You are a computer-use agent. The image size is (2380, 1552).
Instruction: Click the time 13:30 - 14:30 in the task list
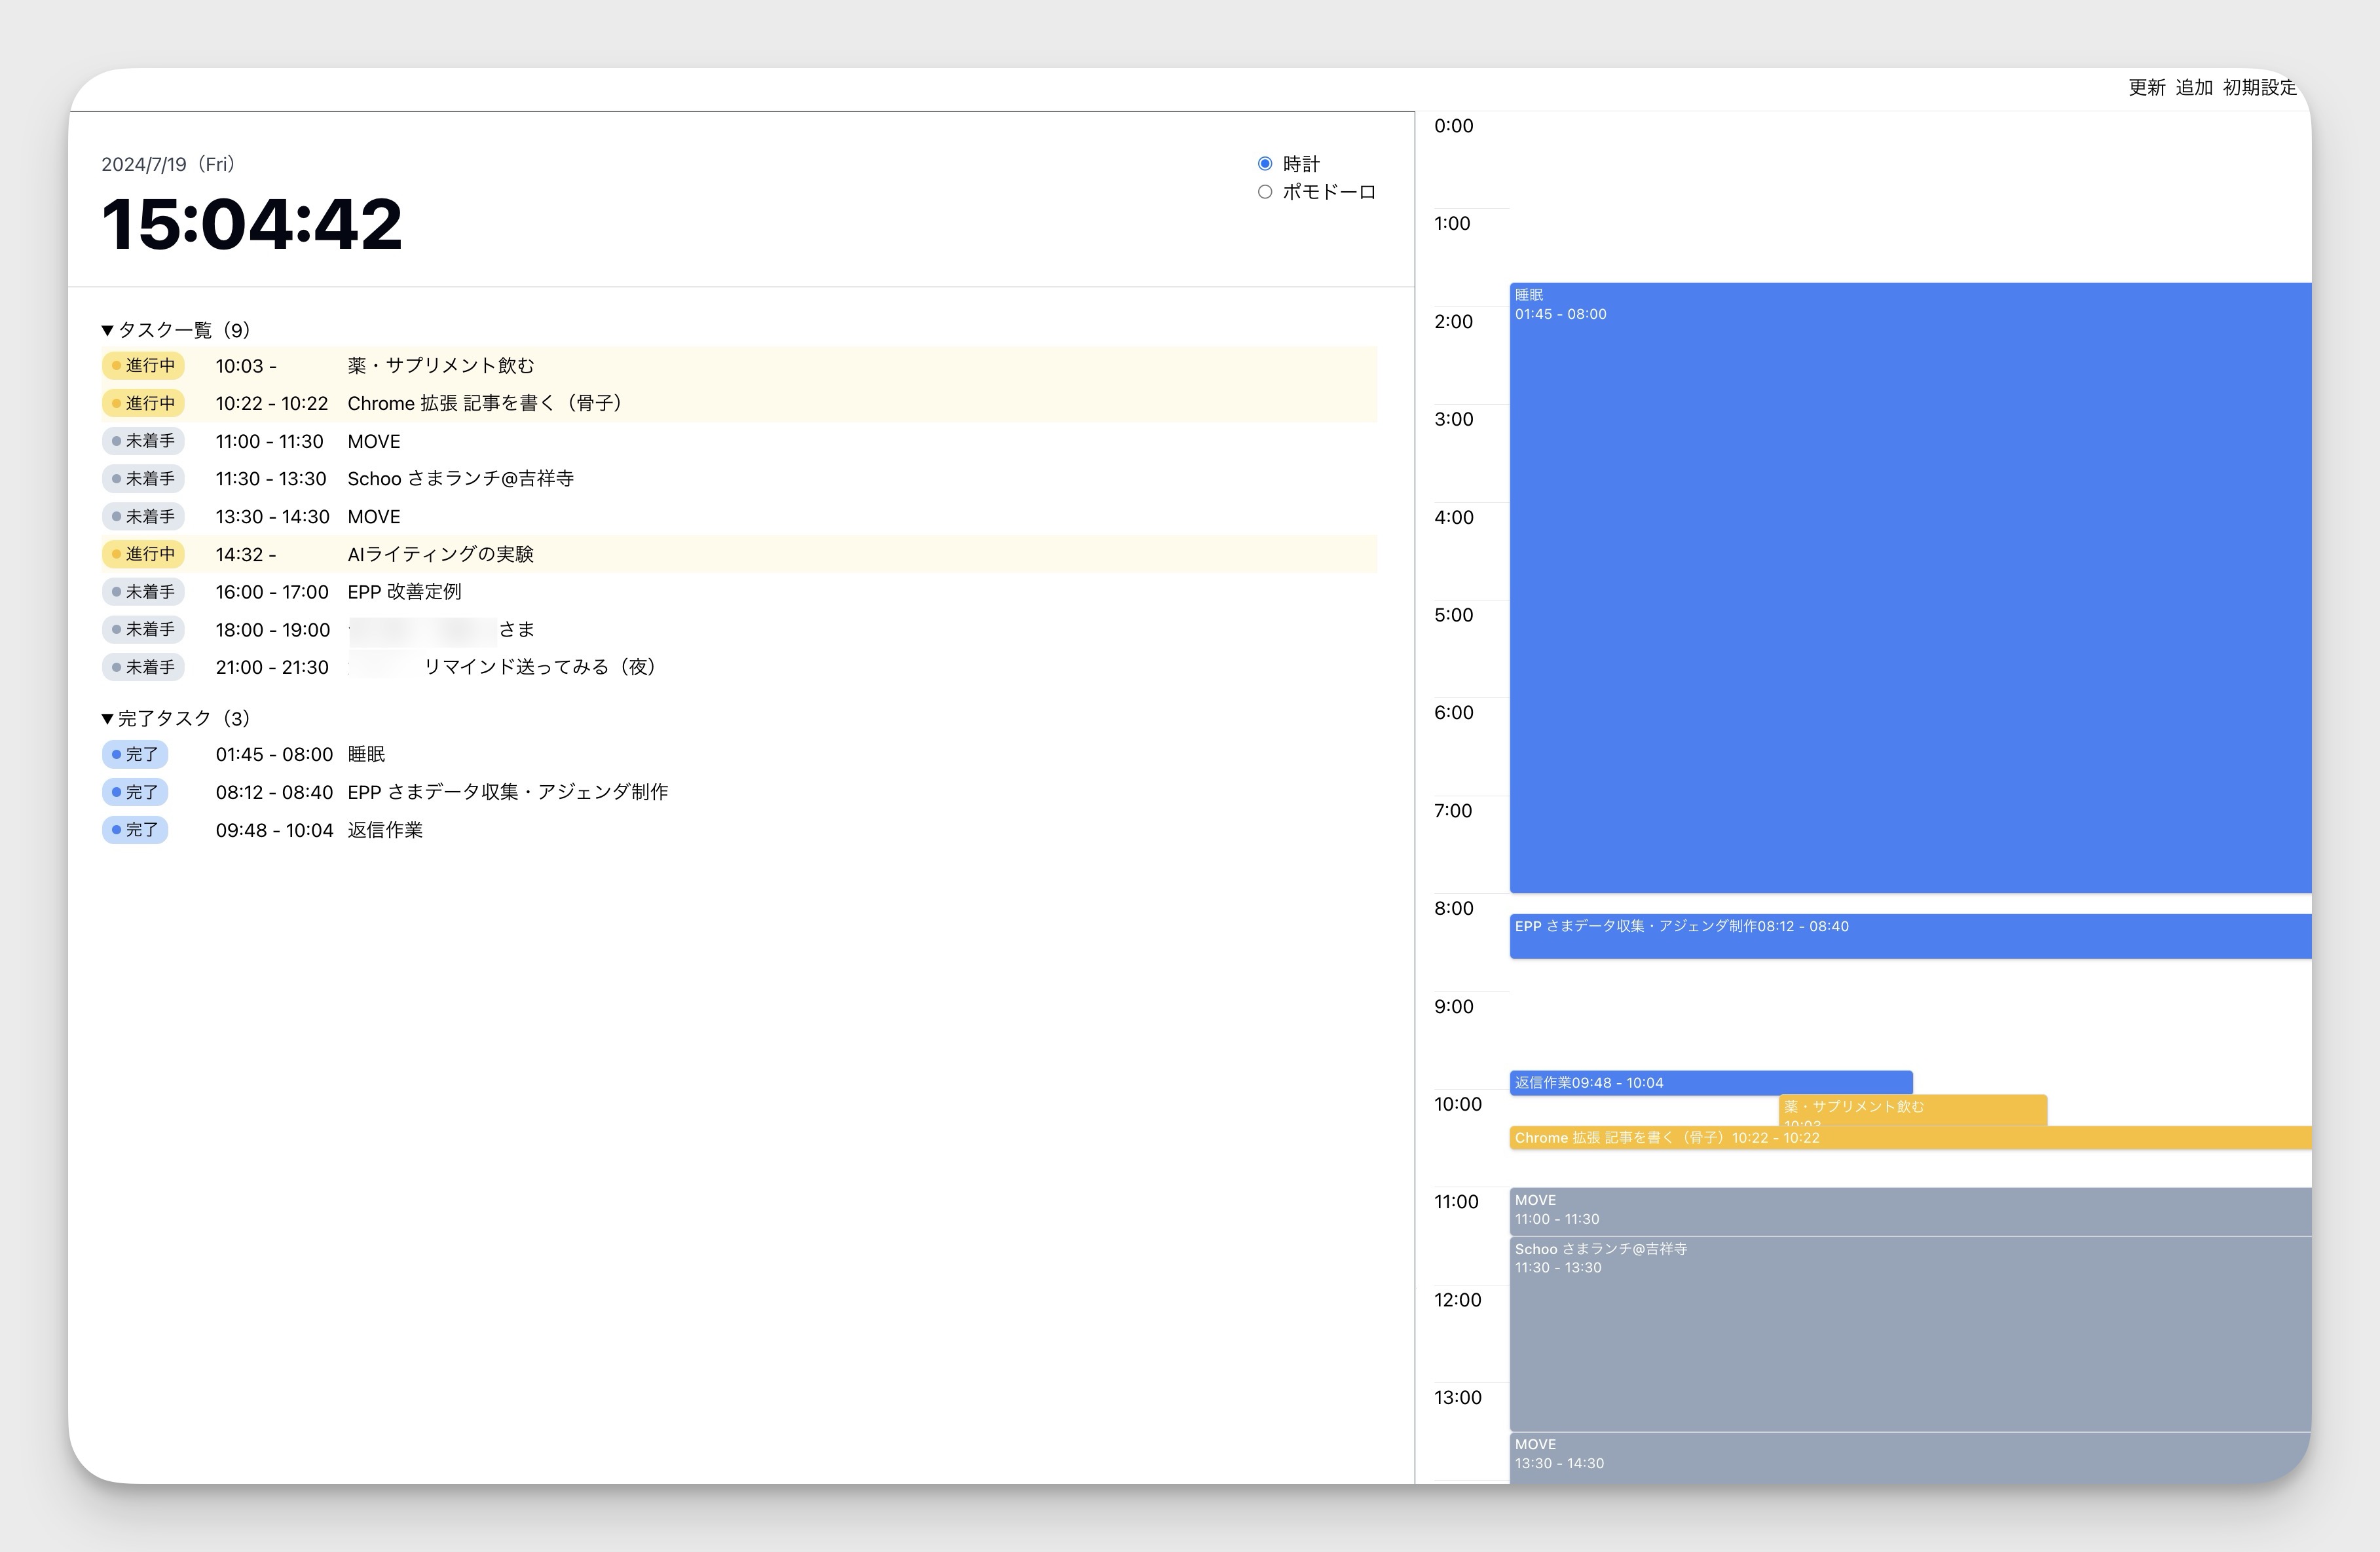pyautogui.click(x=272, y=517)
